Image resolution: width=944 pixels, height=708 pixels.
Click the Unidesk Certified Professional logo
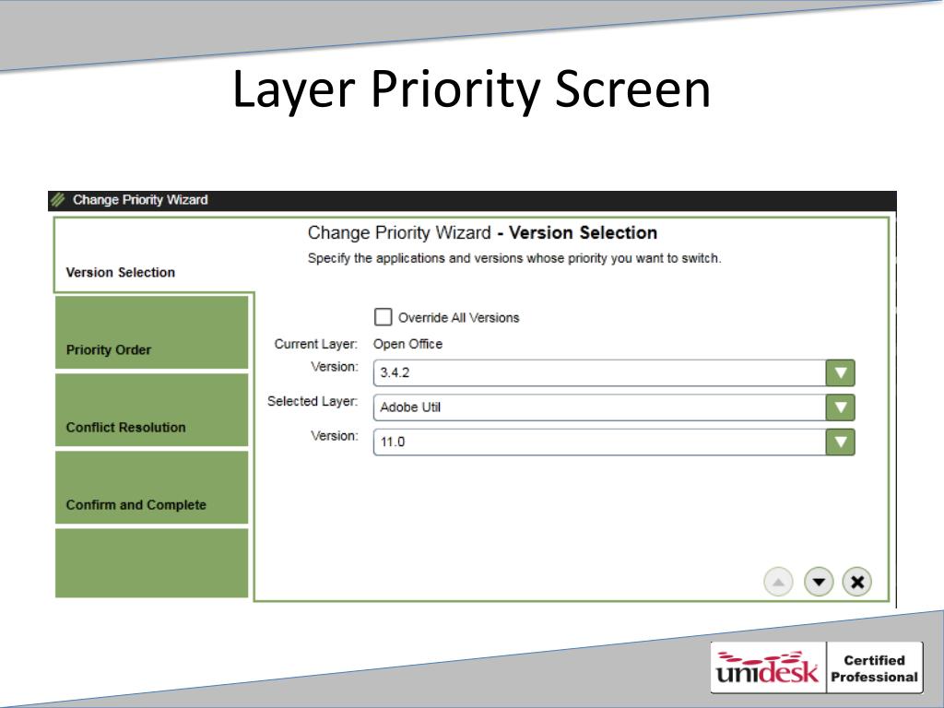[x=817, y=667]
